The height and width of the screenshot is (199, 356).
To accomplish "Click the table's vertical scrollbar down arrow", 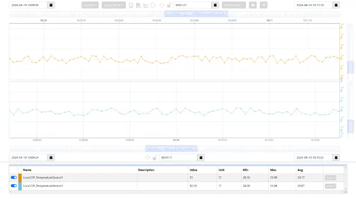I will pyautogui.click(x=346, y=188).
